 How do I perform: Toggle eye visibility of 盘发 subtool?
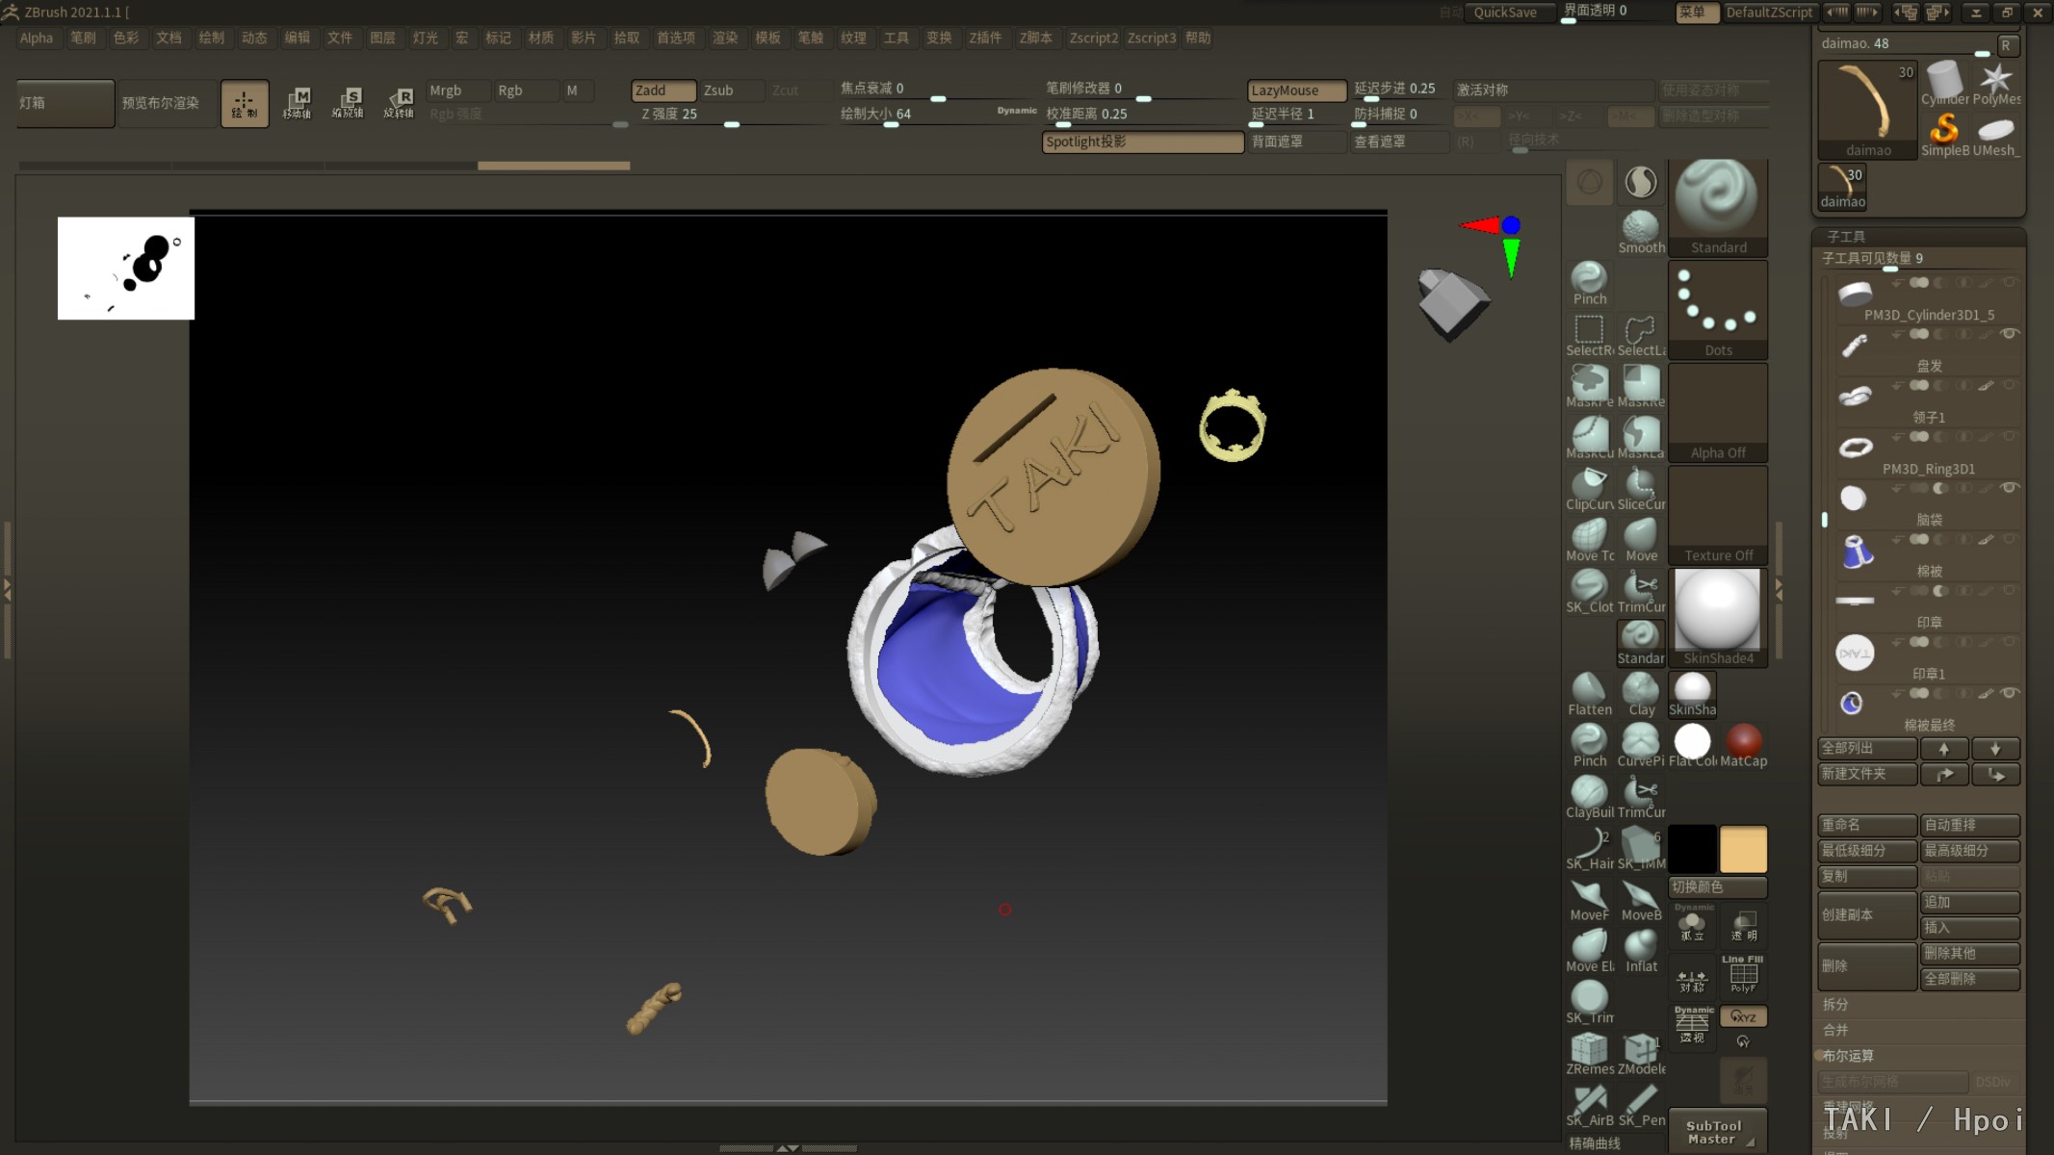pyautogui.click(x=2009, y=334)
